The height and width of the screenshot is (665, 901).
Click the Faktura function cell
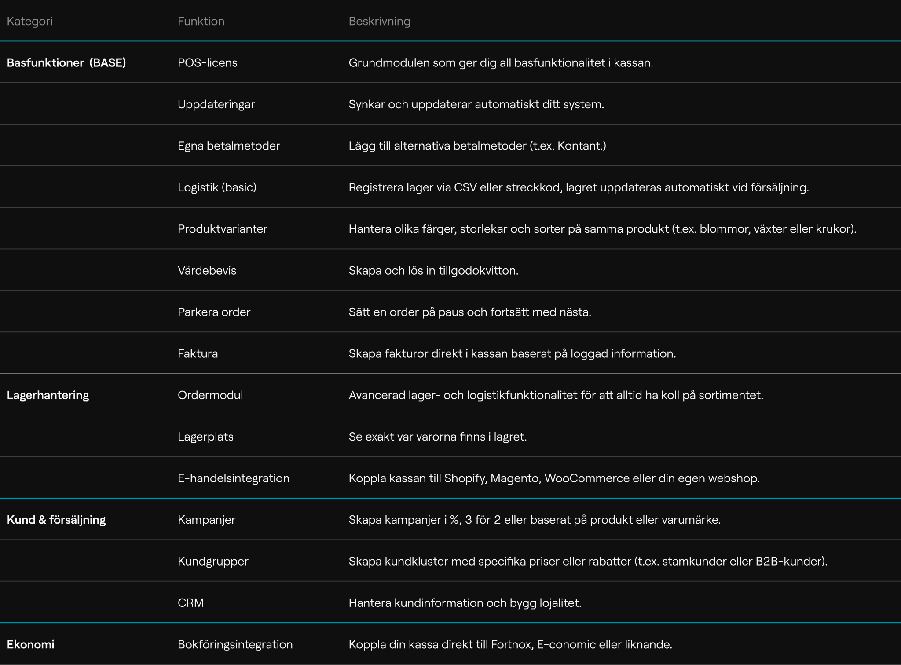[198, 353]
